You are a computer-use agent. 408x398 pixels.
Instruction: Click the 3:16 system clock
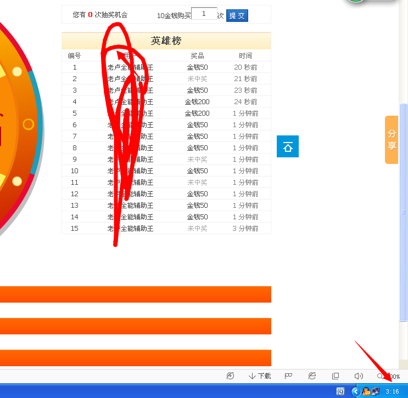(392, 391)
